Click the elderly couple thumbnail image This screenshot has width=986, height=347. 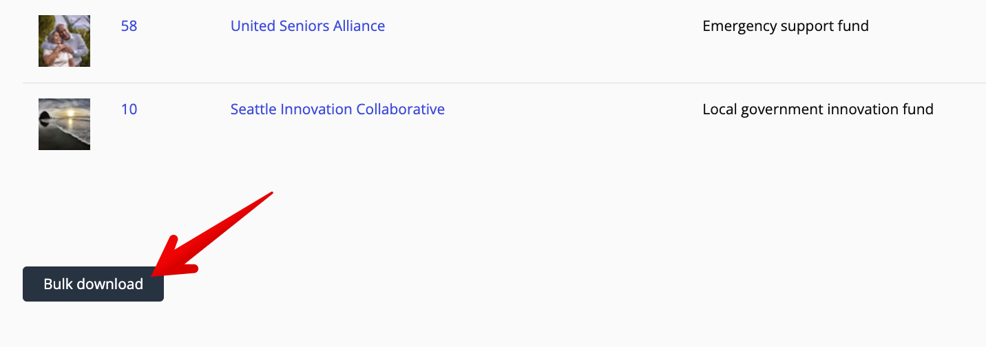[64, 41]
